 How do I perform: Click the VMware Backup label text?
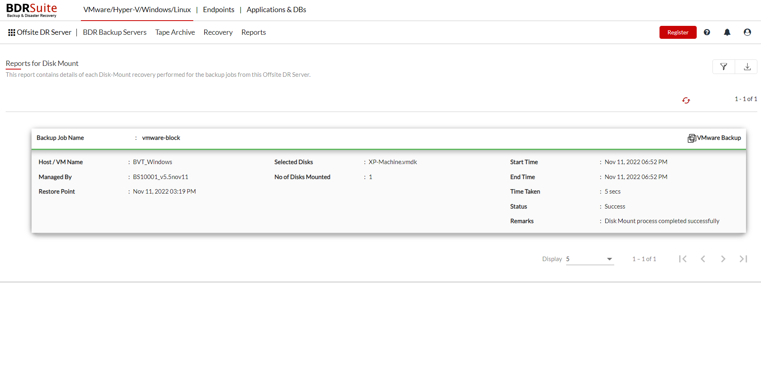(x=719, y=138)
